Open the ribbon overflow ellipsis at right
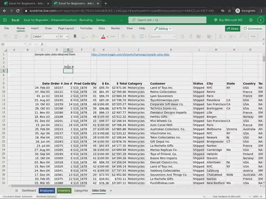The width and height of the screenshot is (266, 199). coord(253,36)
